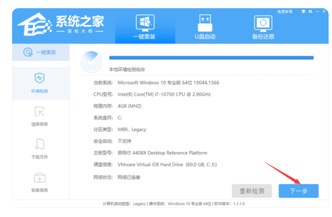Select 选择系统 step icon
332x217 pixels.
[40, 112]
